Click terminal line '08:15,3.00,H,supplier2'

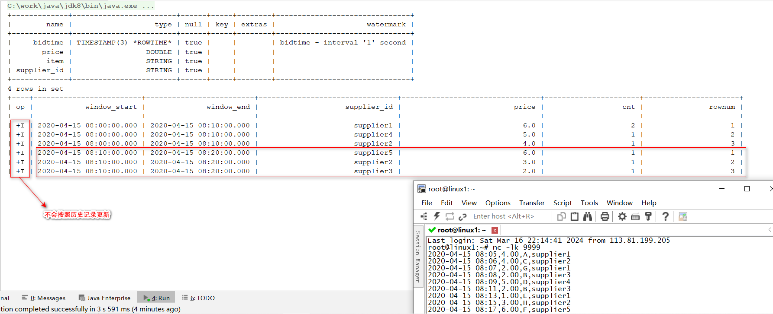pyautogui.click(x=499, y=303)
